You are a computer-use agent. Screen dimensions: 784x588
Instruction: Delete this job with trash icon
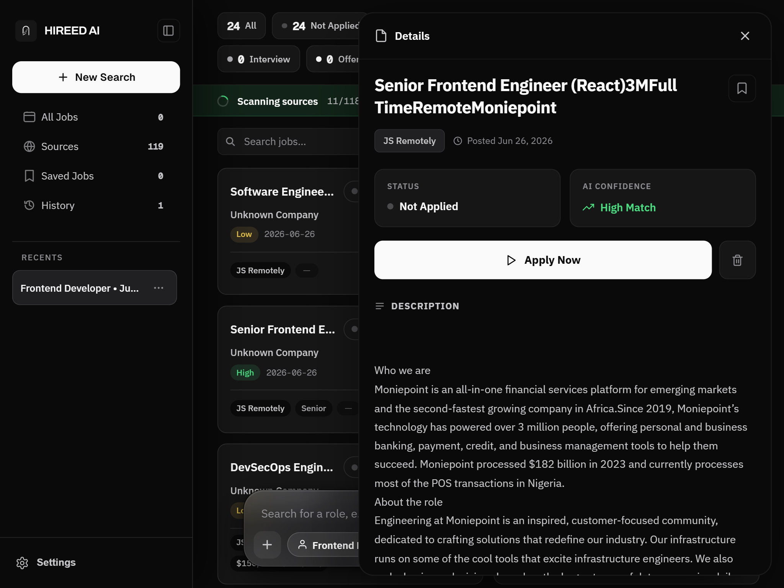[737, 260]
